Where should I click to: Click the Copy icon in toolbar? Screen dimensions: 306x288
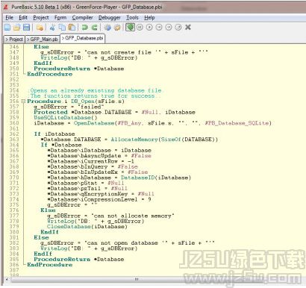pyautogui.click(x=62, y=28)
